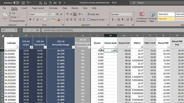Open the Copy dropdown arrow
Image resolution: width=184 pixels, height=103 pixels.
(19, 17)
